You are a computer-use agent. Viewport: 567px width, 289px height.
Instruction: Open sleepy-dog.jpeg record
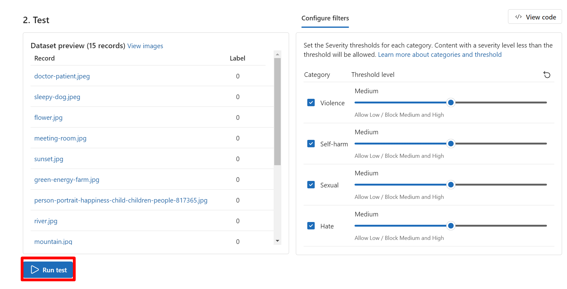tap(57, 97)
